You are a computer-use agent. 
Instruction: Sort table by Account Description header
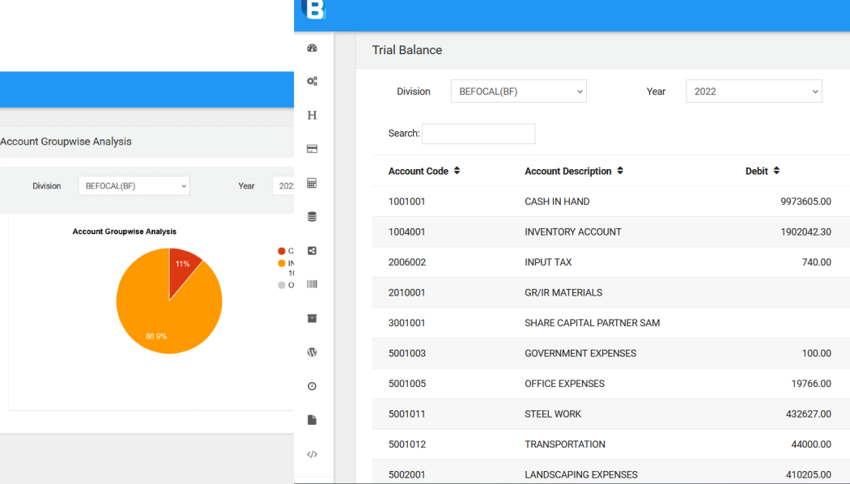coord(574,172)
